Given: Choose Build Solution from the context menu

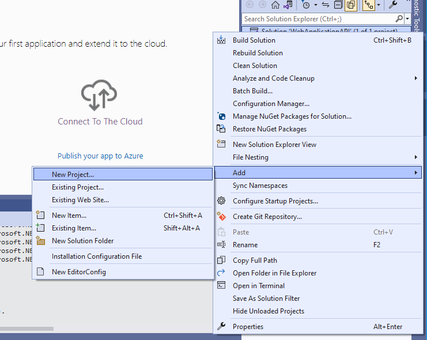Looking at the screenshot, I should (318, 40).
